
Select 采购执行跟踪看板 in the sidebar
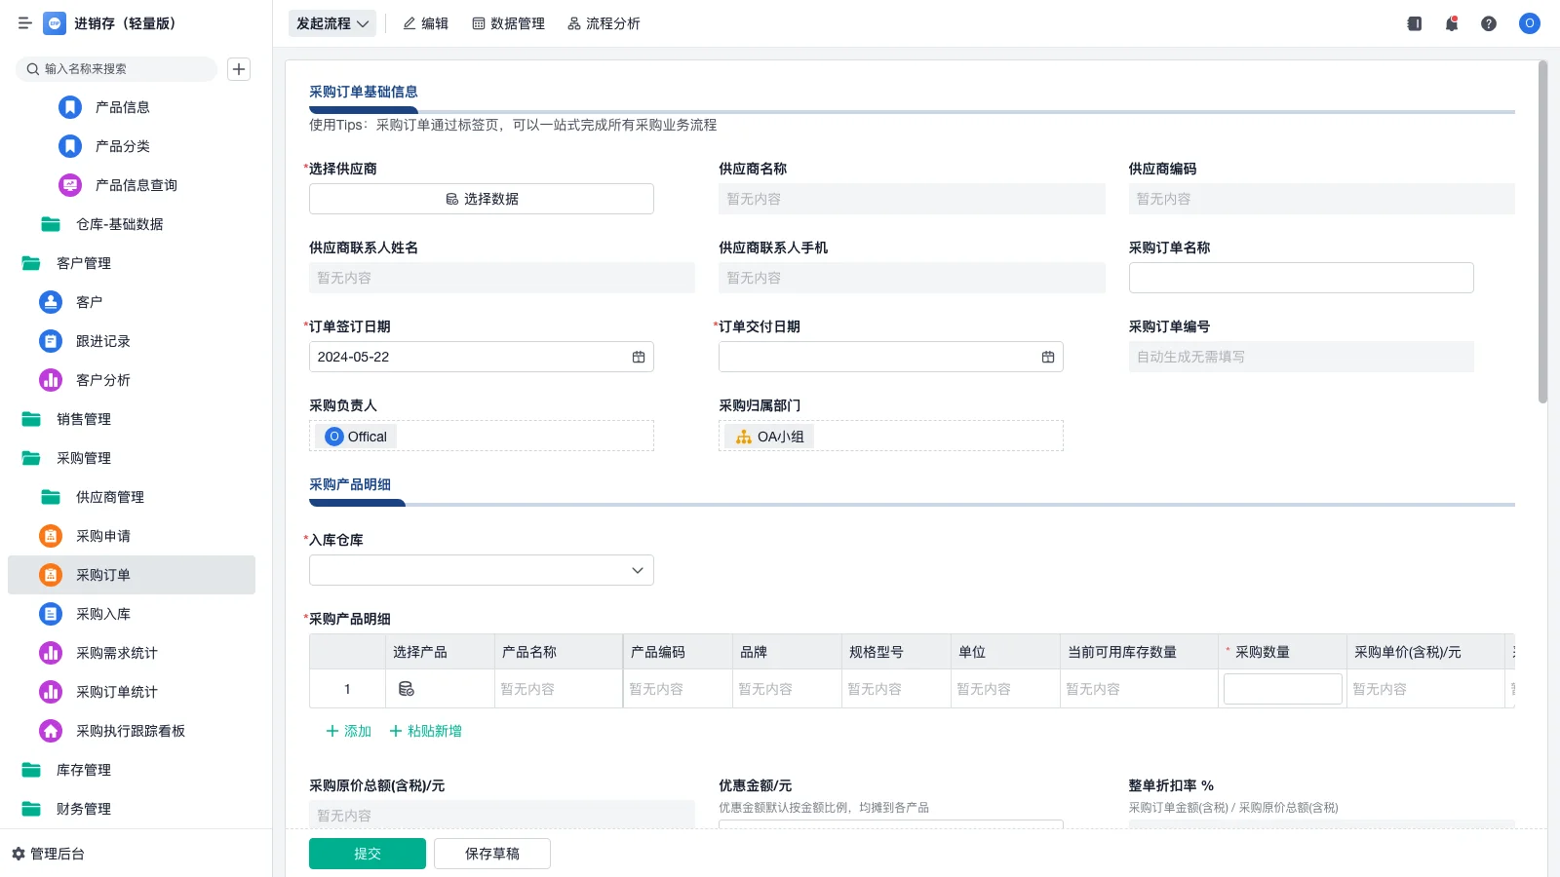click(132, 731)
